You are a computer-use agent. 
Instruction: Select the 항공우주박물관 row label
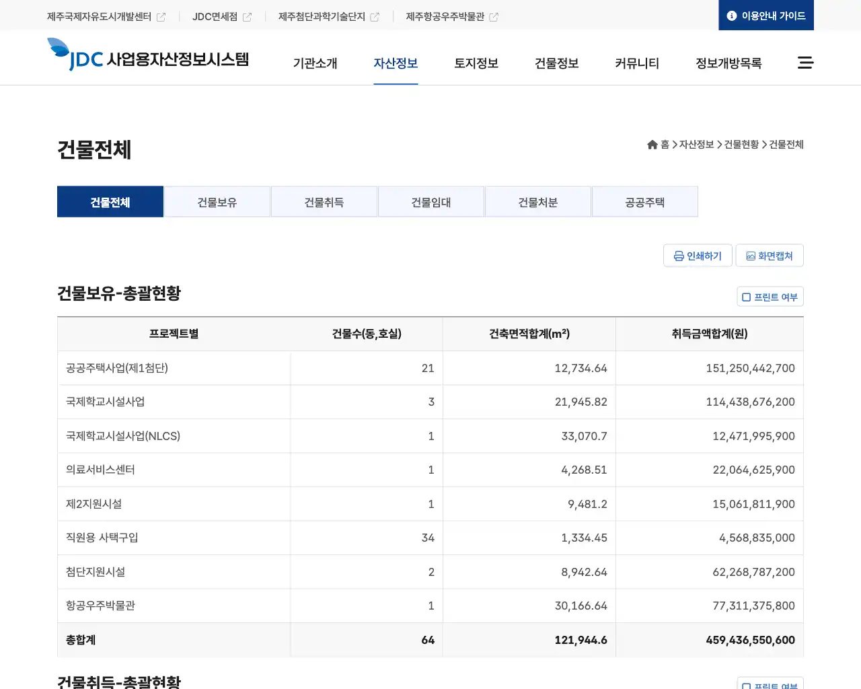click(x=100, y=606)
